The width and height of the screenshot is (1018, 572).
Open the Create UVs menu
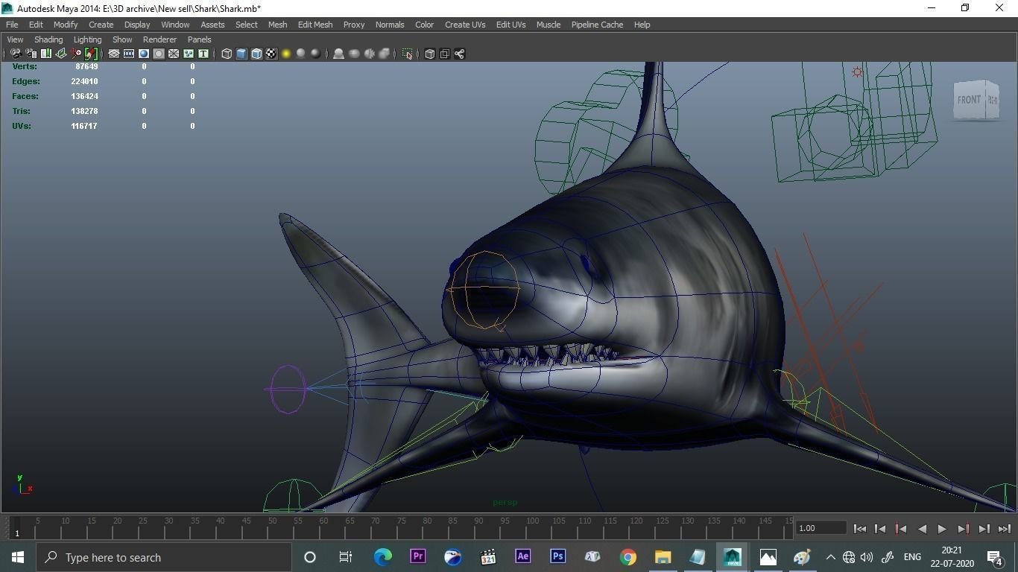465,25
